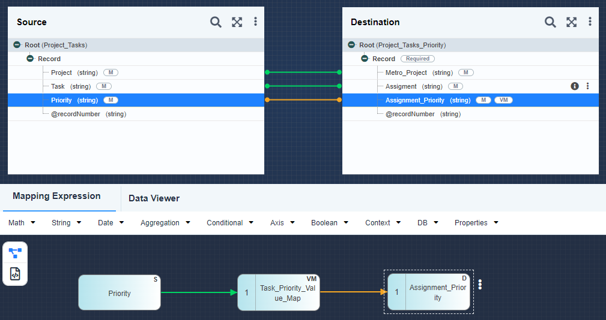Select the Task_Priority_Value_Map node
The height and width of the screenshot is (320, 606).
pos(279,292)
